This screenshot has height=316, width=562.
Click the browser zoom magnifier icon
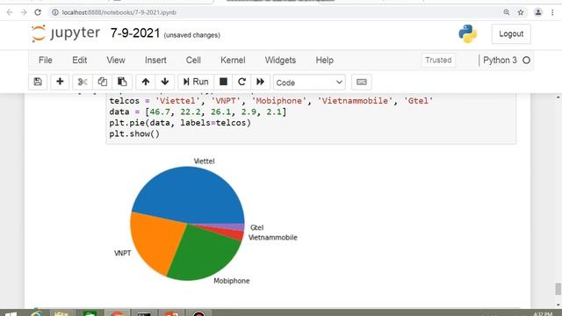click(507, 12)
